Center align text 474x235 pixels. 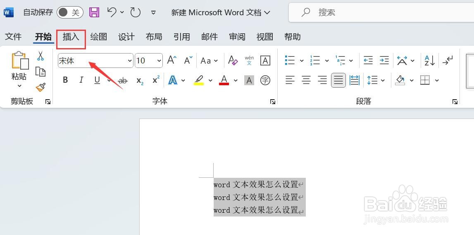coord(306,80)
